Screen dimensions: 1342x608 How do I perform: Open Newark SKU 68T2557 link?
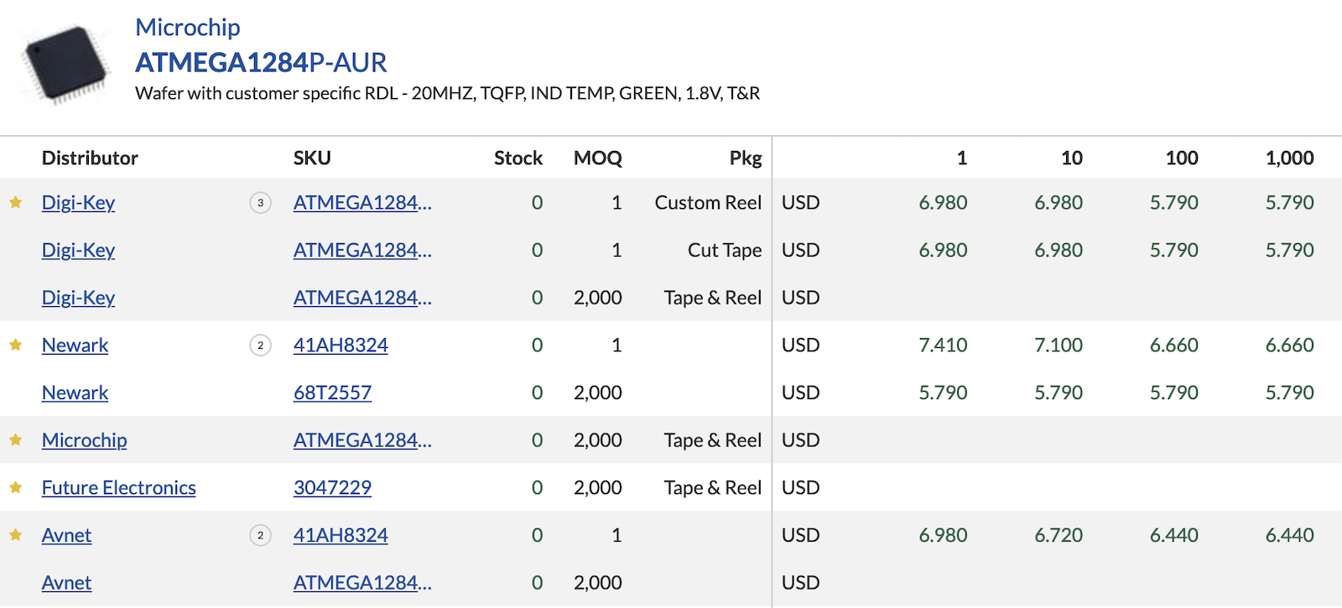pos(332,392)
